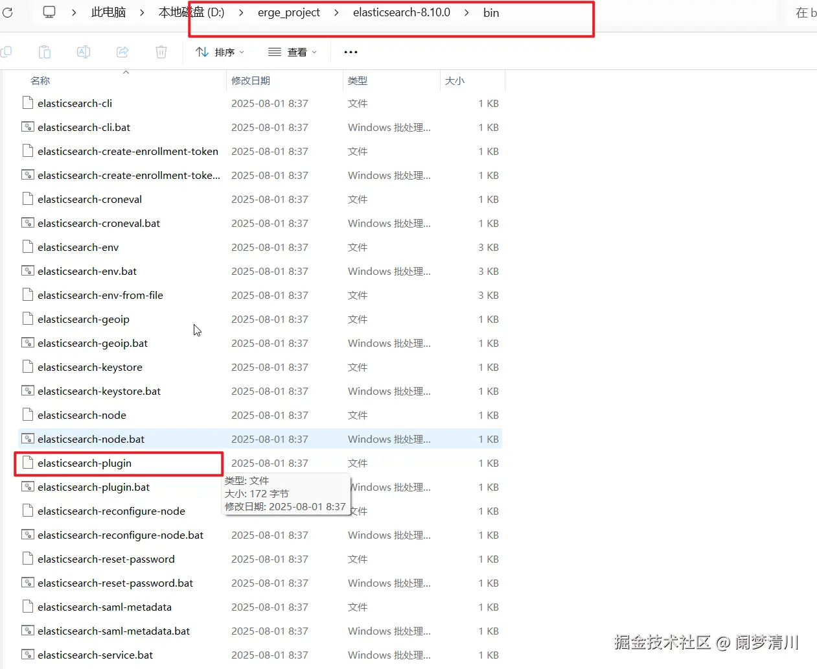
Task: Select the elasticsearch-create-enrollment-token file name
Action: tap(128, 151)
